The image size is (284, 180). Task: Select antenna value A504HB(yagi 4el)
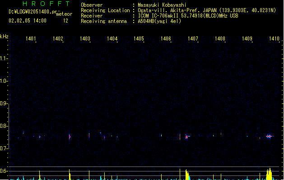tap(159, 21)
